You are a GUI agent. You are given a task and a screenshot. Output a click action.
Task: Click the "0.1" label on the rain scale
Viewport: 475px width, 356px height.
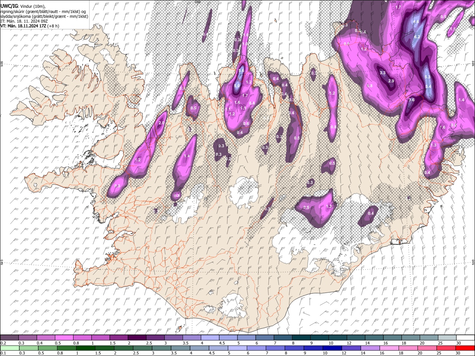pyautogui.click(x=3, y=353)
